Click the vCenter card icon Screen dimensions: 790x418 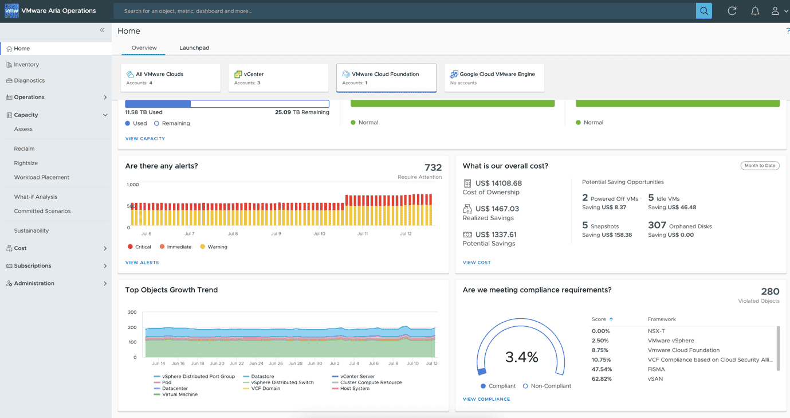point(238,75)
